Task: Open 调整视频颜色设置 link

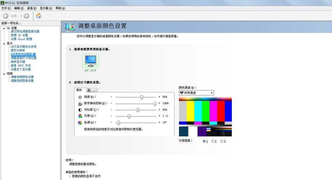Action: pyautogui.click(x=22, y=77)
